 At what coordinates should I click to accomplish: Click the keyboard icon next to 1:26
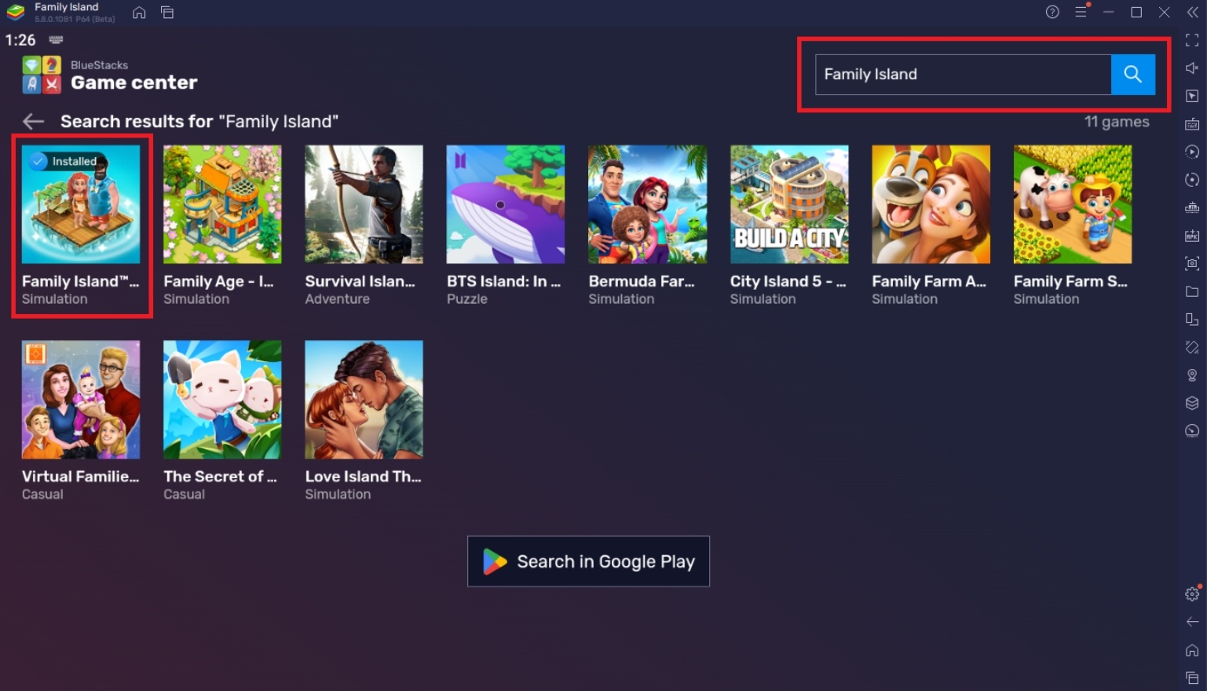(x=56, y=40)
